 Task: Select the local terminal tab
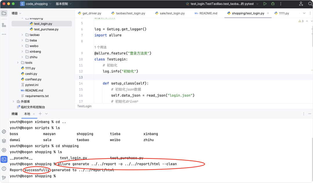(27, 114)
